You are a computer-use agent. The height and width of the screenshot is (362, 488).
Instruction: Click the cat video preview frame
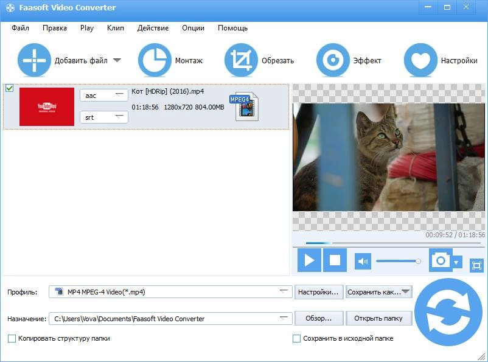point(388,157)
